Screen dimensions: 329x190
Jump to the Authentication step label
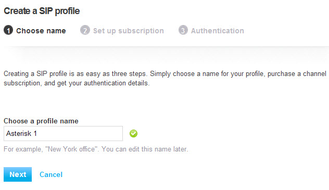point(218,31)
